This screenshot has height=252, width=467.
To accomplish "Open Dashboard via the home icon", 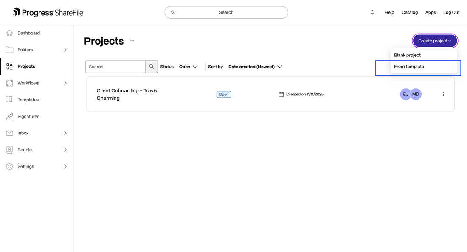I will 9,33.
